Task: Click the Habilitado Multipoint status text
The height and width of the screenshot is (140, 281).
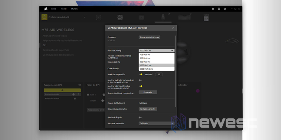Action: click(143, 103)
